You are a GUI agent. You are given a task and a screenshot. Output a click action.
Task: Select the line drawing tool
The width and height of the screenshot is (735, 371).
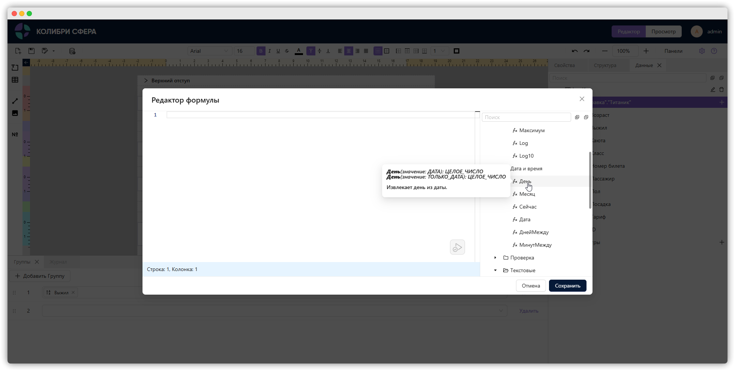(x=15, y=101)
